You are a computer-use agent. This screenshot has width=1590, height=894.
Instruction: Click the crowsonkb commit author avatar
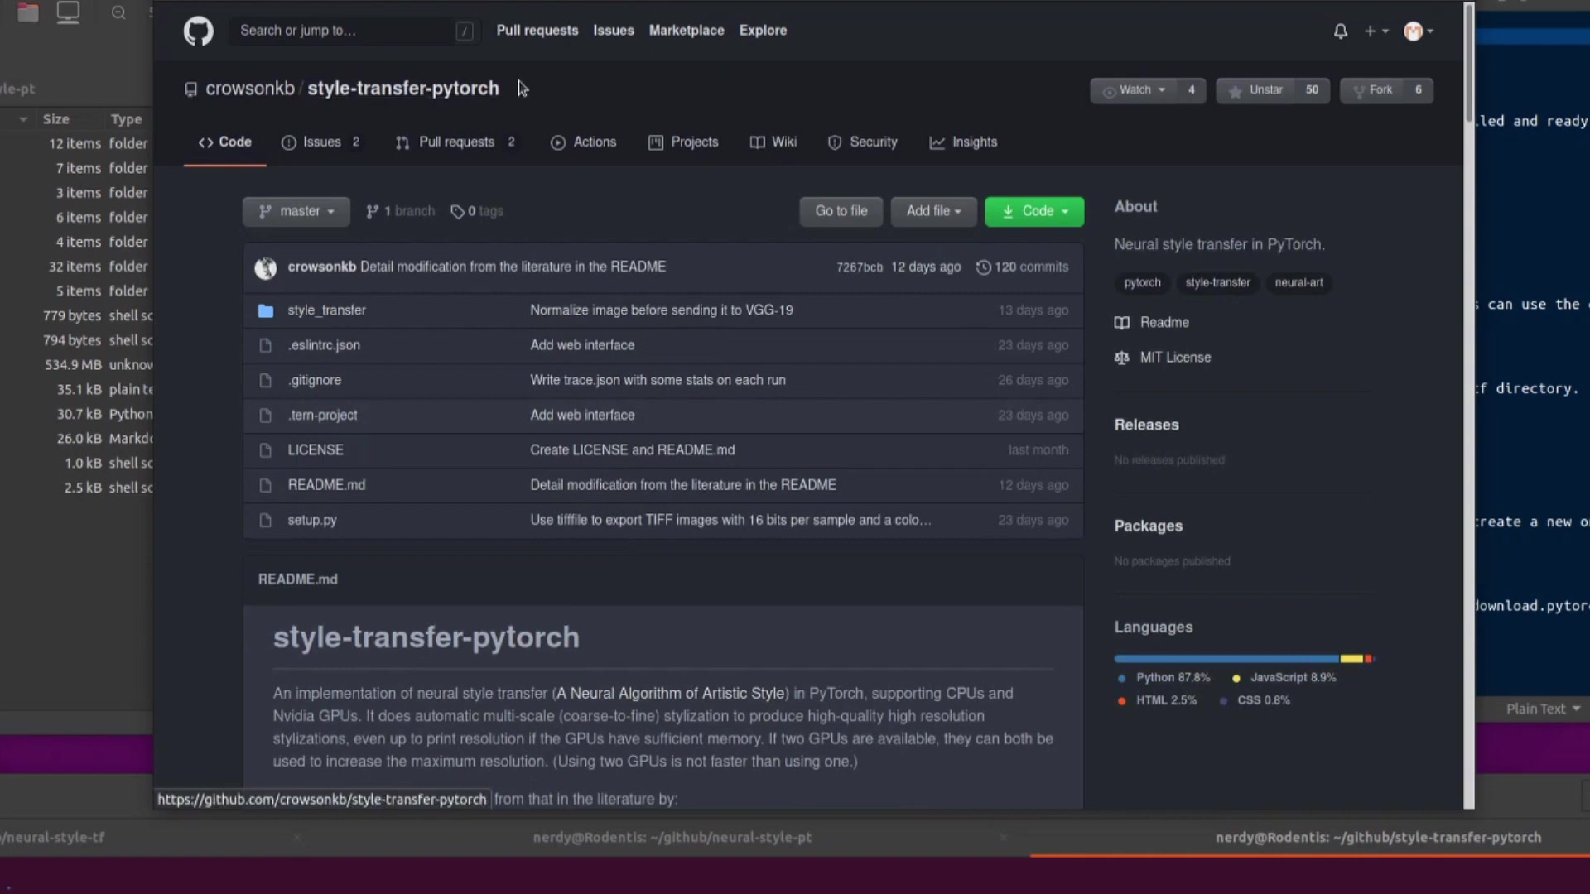point(265,267)
